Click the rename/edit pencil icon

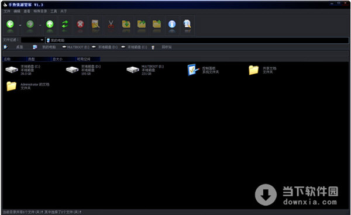95,24
